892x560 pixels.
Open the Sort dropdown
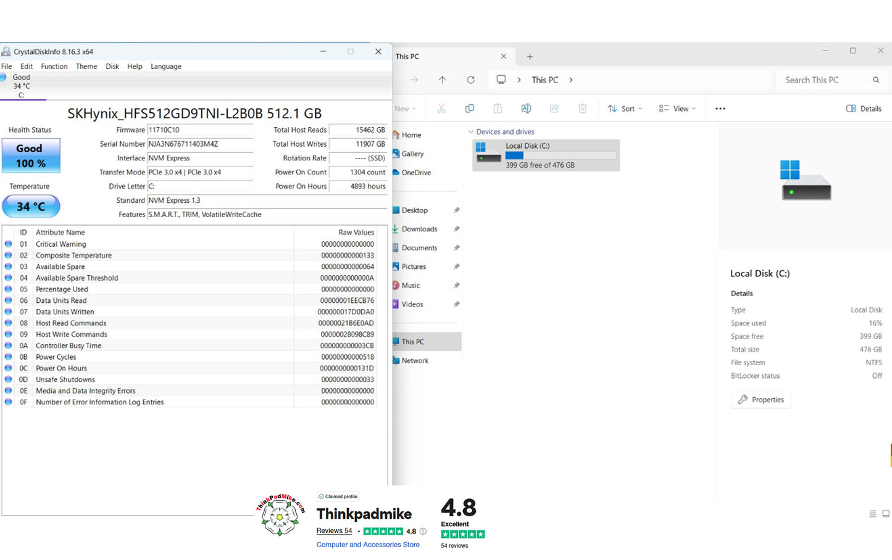pyautogui.click(x=625, y=109)
